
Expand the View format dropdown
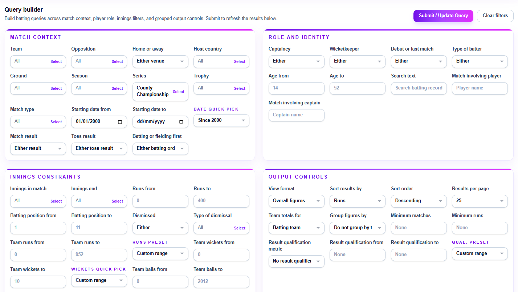(297, 201)
